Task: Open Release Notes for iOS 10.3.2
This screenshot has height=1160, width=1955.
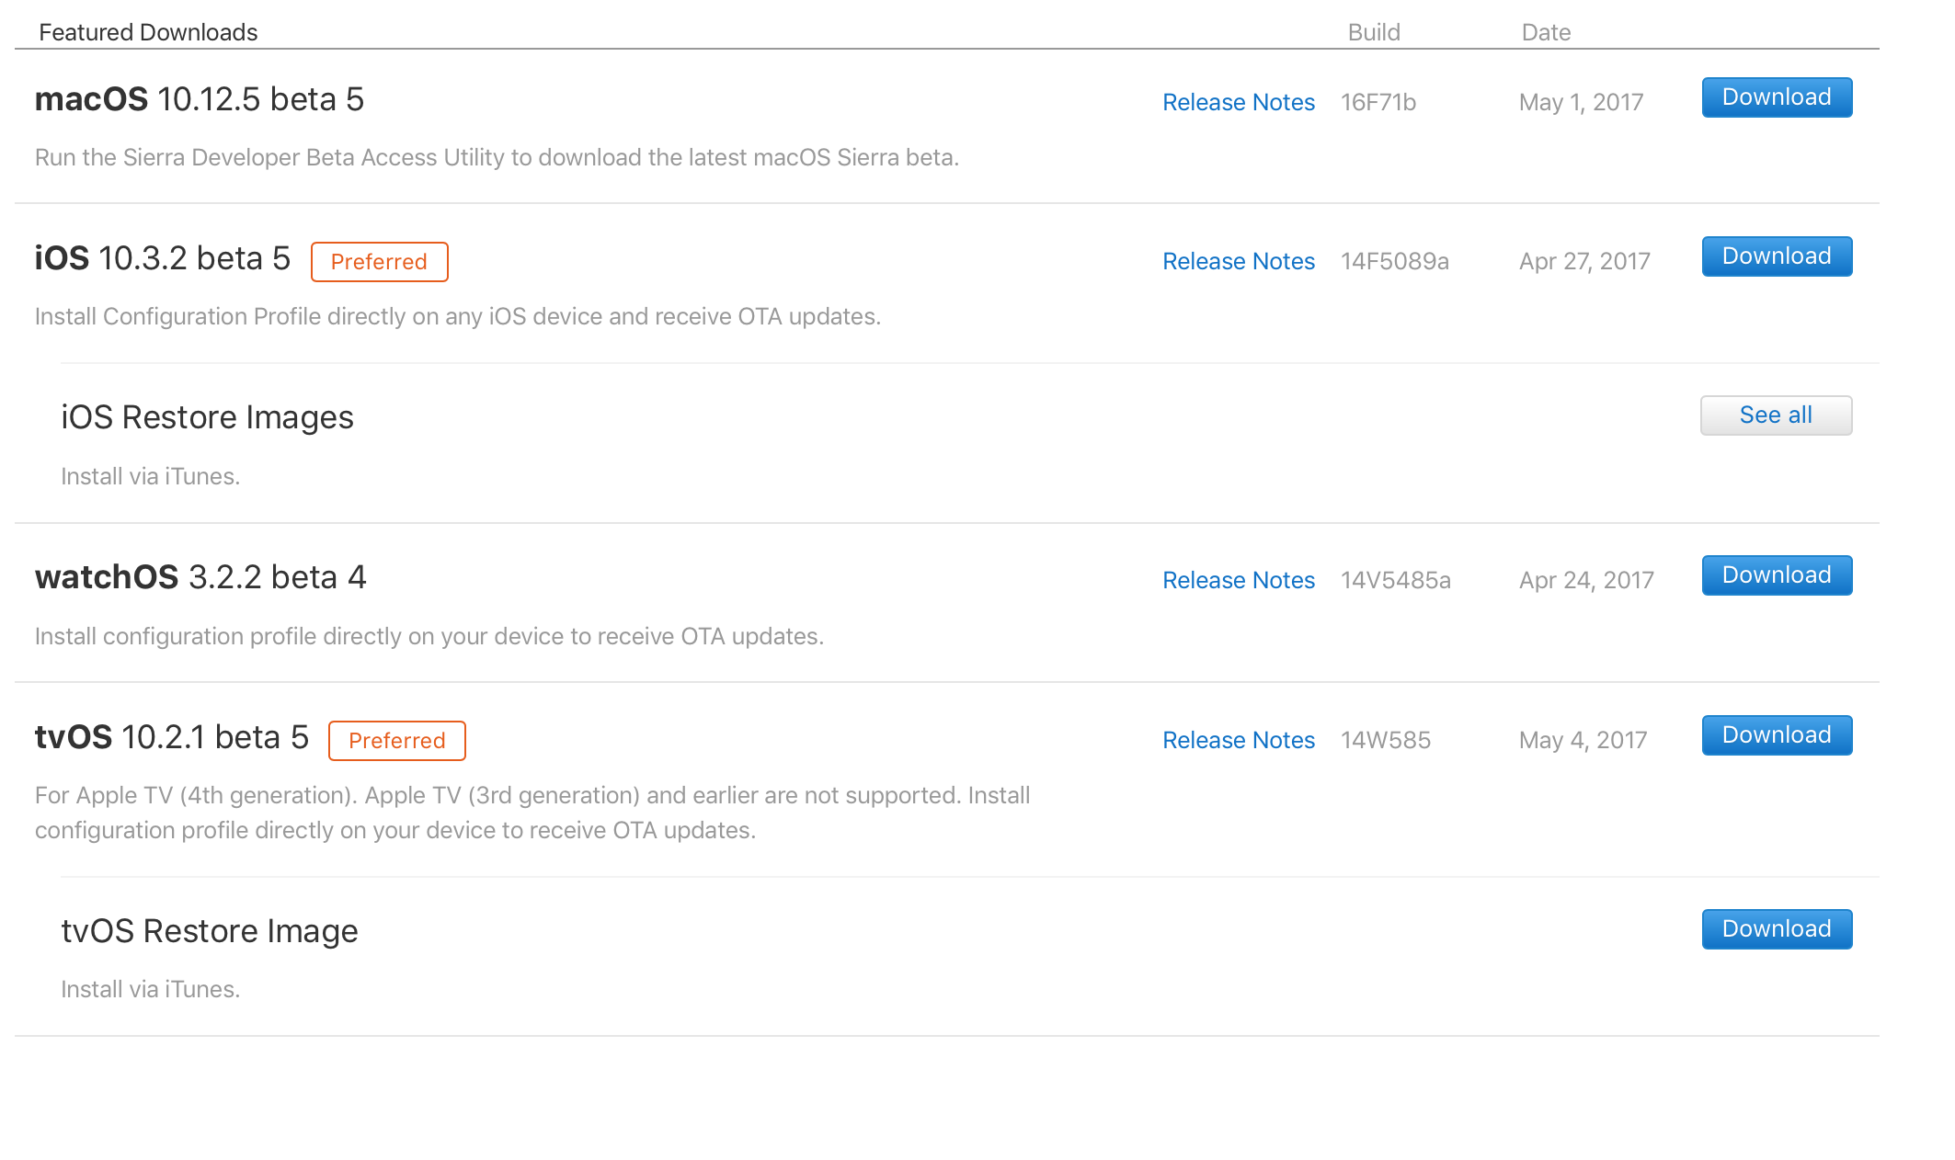Action: tap(1239, 261)
